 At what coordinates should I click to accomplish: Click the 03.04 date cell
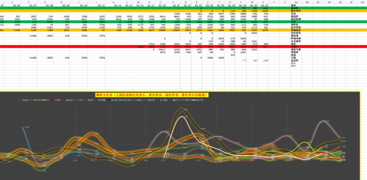click(17, 5)
